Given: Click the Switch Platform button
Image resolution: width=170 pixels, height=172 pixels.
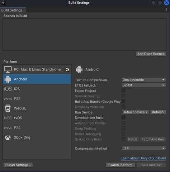Looking at the screenshot, I should (x=121, y=165).
